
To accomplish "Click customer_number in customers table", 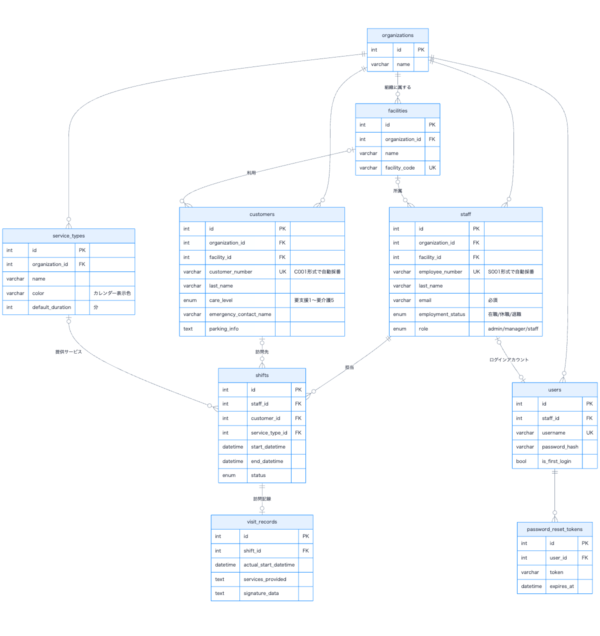I will coord(240,272).
